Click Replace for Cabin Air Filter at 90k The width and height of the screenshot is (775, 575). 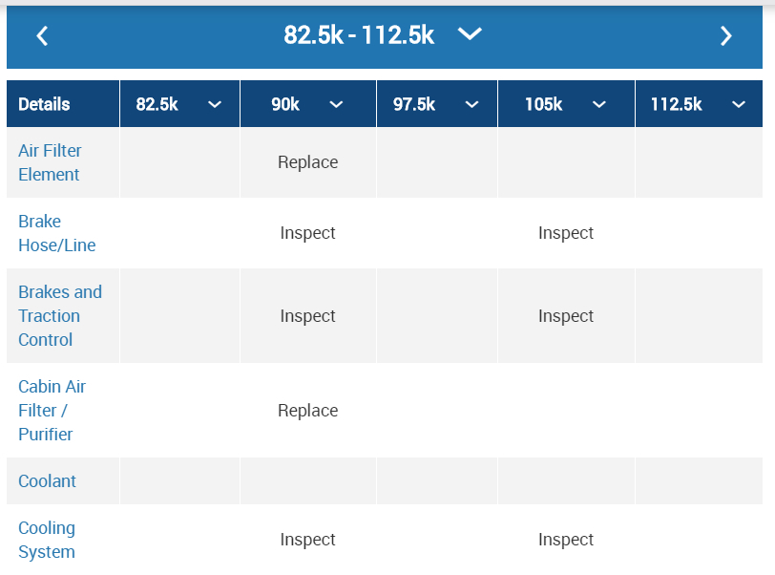click(307, 411)
